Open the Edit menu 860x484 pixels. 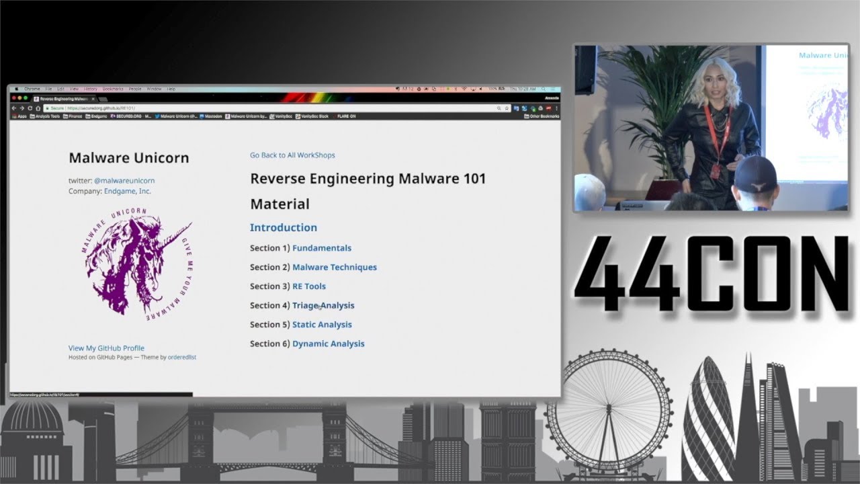pyautogui.click(x=60, y=89)
